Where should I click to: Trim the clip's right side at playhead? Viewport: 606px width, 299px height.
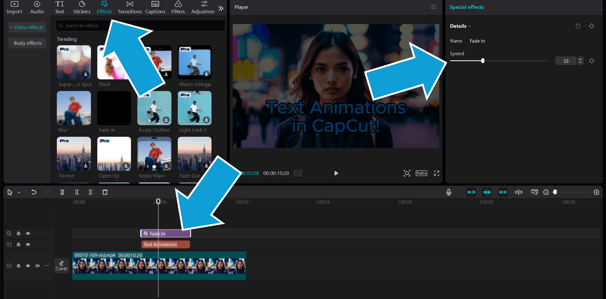coord(91,192)
